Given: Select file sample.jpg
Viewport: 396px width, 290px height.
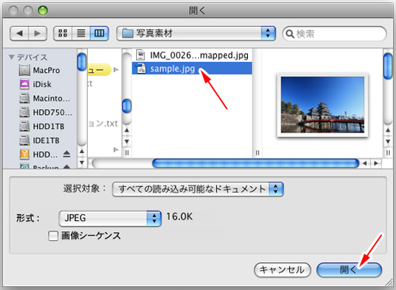Looking at the screenshot, I should [x=192, y=69].
